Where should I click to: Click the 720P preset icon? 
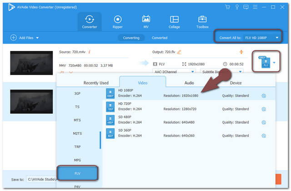tap(110, 107)
